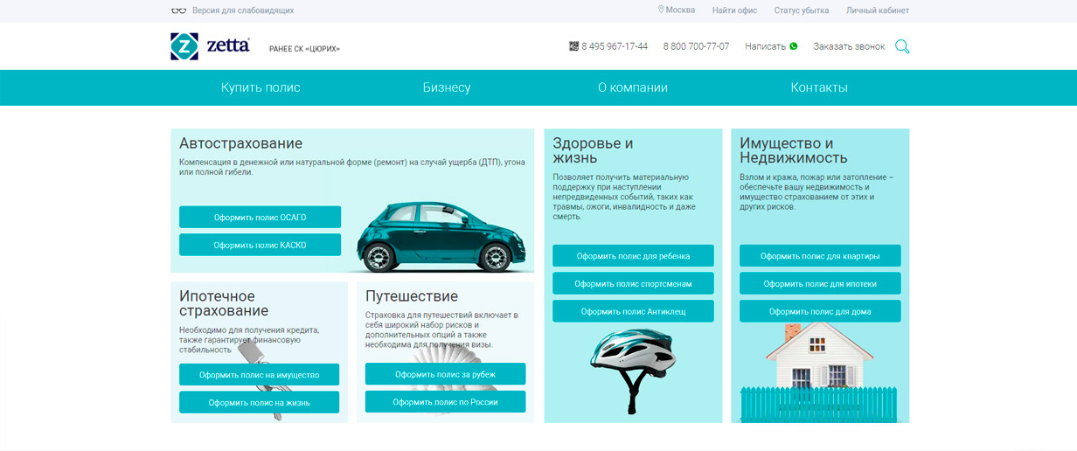Open Версия для слабовидящих link

(243, 10)
